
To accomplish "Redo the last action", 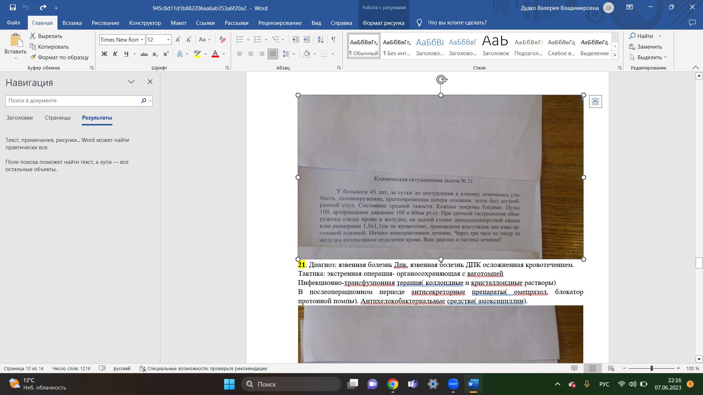I will point(43,7).
